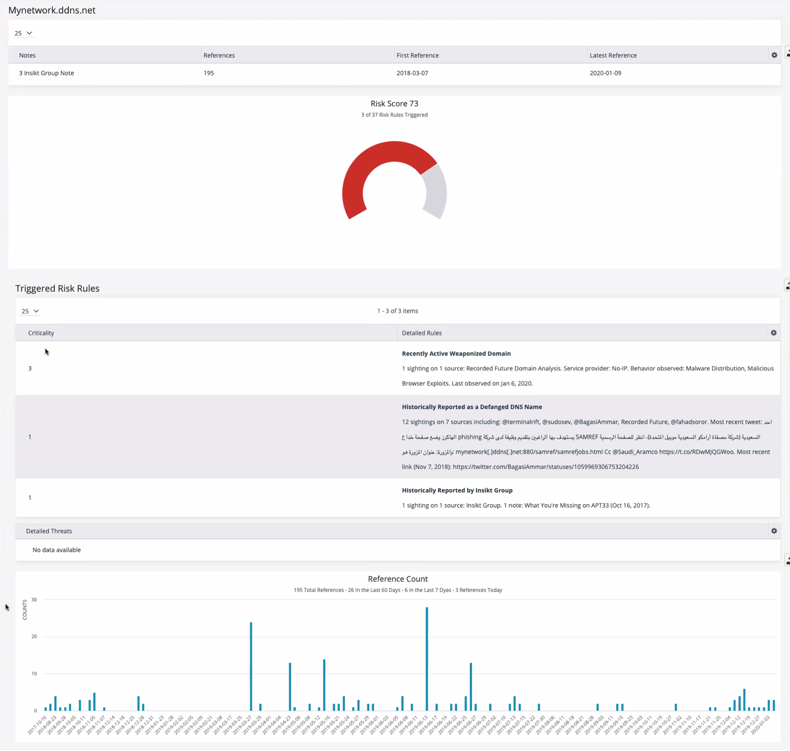Sort rules by Criticality column header
Screen dimensions: 790x751
(x=41, y=333)
